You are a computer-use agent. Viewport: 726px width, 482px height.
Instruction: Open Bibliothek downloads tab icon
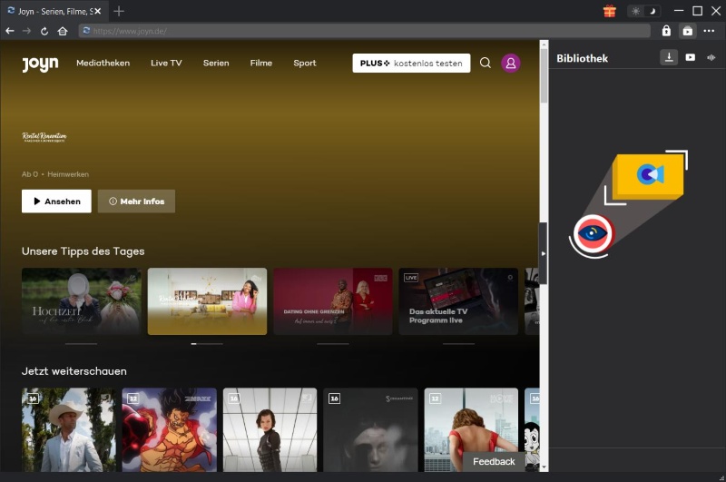669,57
